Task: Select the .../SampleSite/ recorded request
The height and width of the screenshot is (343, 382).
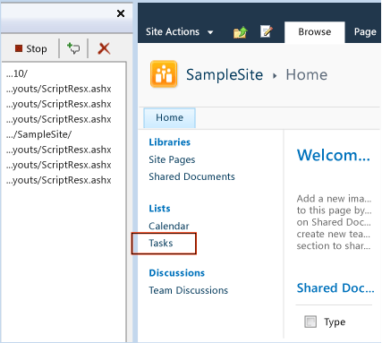Action: (38, 134)
